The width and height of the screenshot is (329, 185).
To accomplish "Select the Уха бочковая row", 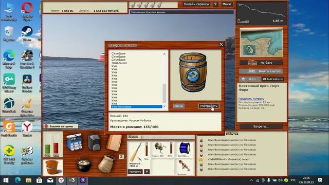I will click(x=137, y=107).
